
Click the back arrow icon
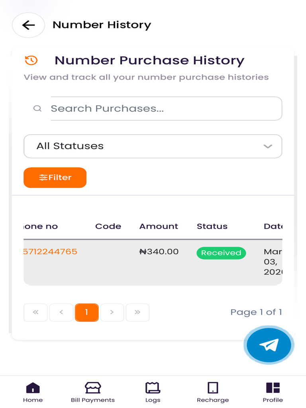click(x=28, y=25)
